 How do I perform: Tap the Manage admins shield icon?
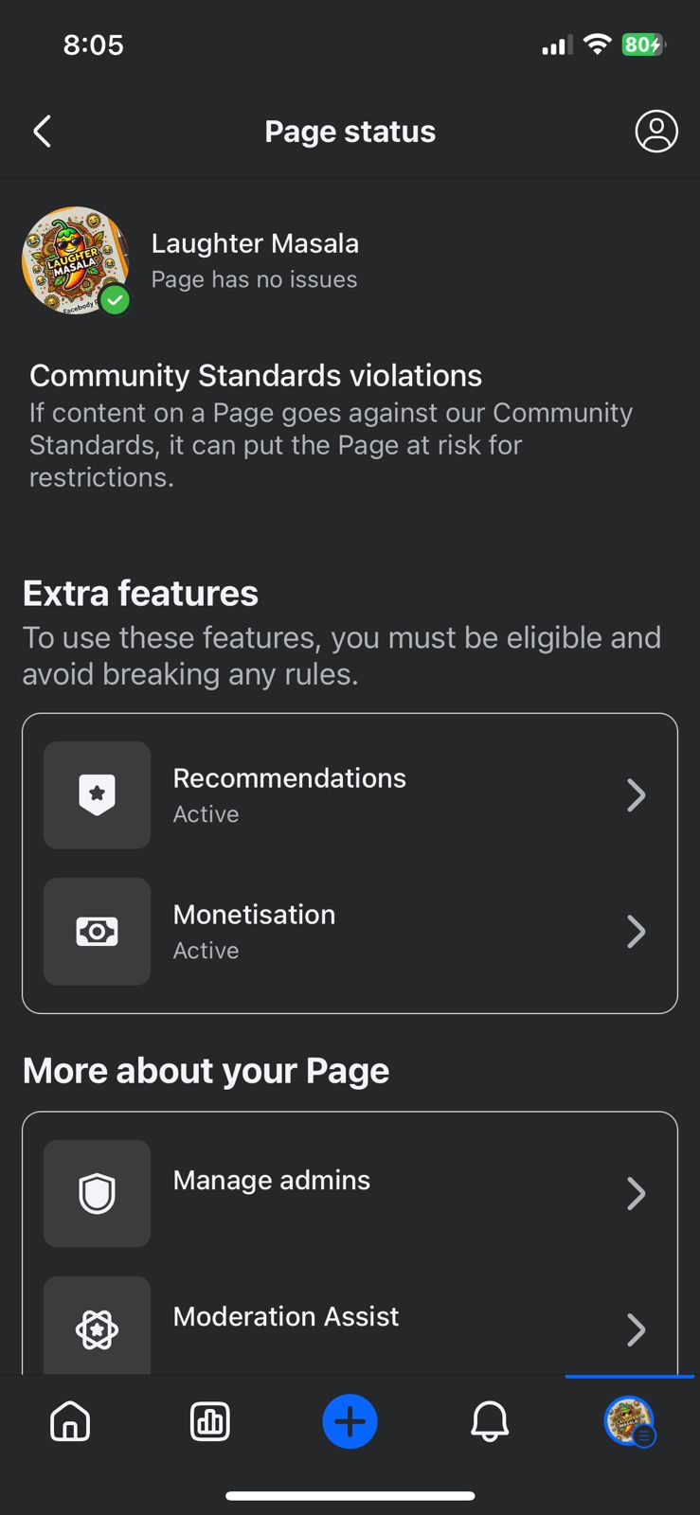(x=97, y=1193)
